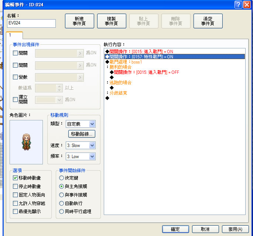The width and height of the screenshot is (253, 236).
Task: Click the greyed 貼上事件頁 button
Action: (x=144, y=21)
